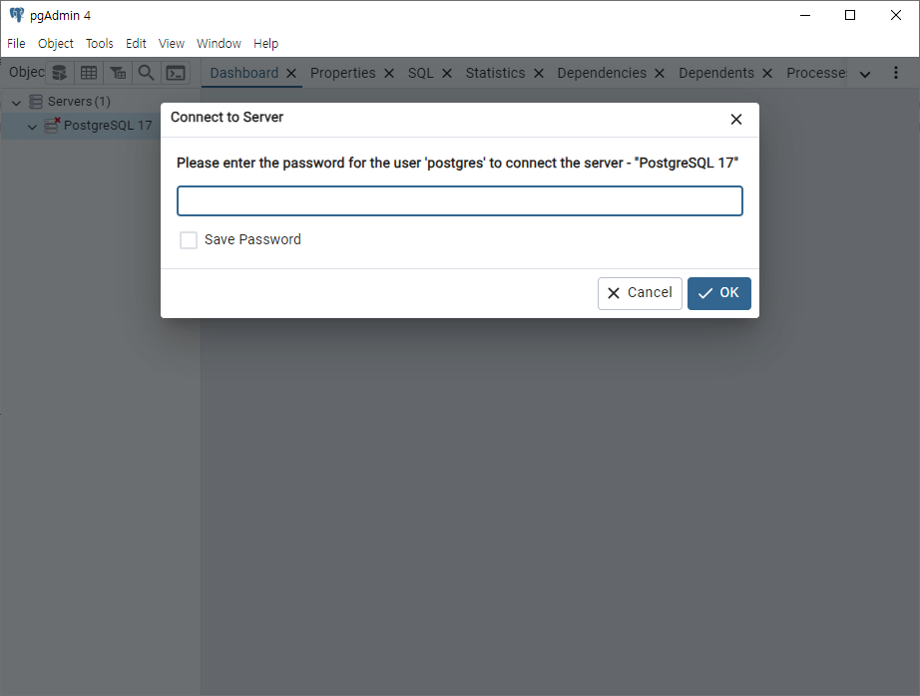Maximize the pgAdmin 4 window
This screenshot has width=920, height=696.
point(849,15)
